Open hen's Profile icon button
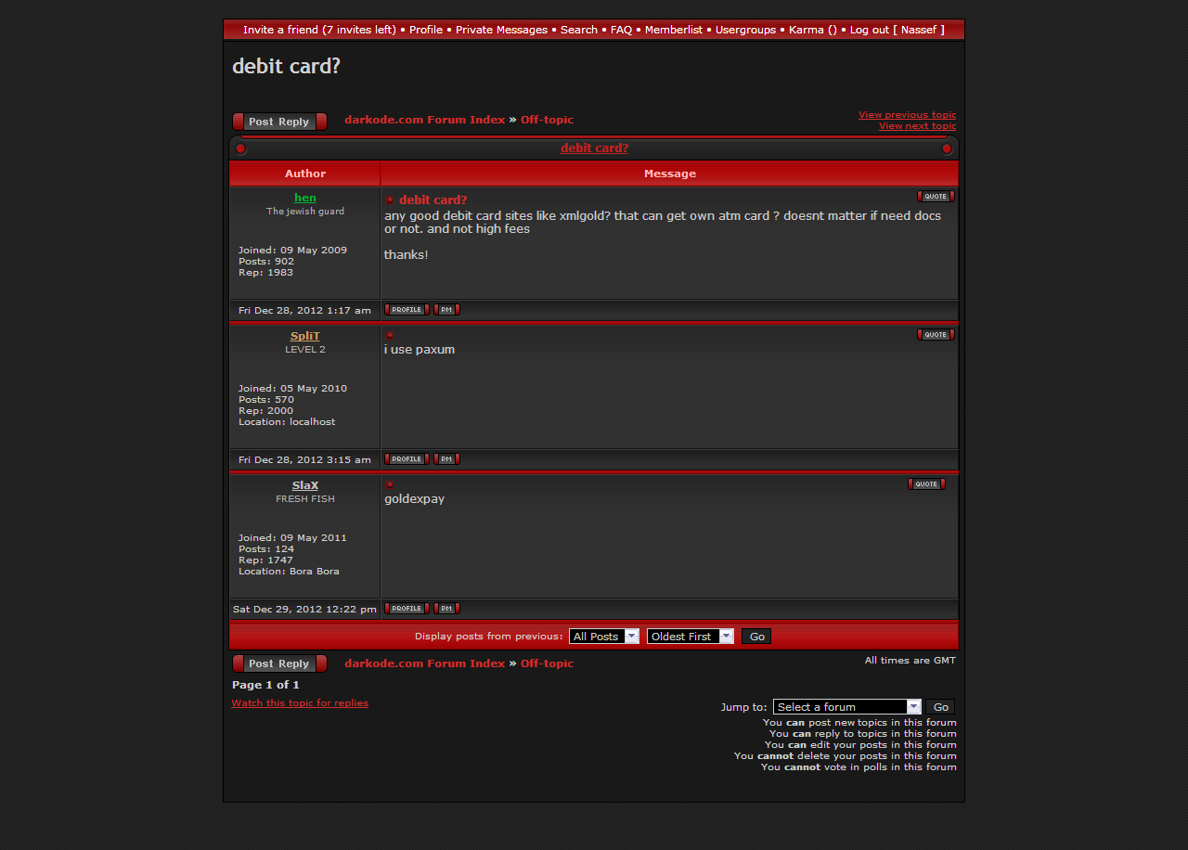The height and width of the screenshot is (850, 1188). (x=407, y=310)
